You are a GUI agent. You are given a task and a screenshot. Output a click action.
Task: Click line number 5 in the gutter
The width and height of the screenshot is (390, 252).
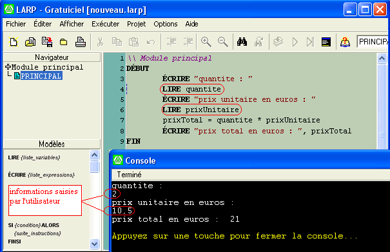pyautogui.click(x=122, y=99)
